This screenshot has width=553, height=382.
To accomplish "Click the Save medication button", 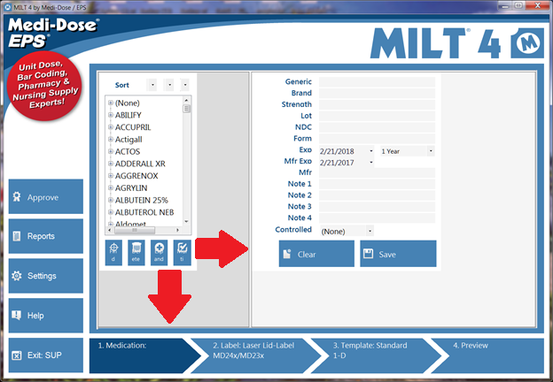I will tap(398, 254).
